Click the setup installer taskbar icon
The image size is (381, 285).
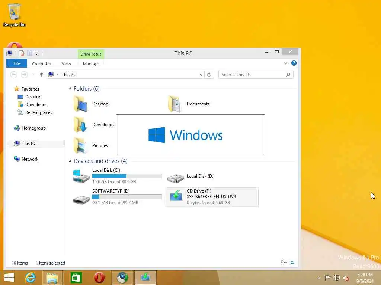tap(145, 278)
